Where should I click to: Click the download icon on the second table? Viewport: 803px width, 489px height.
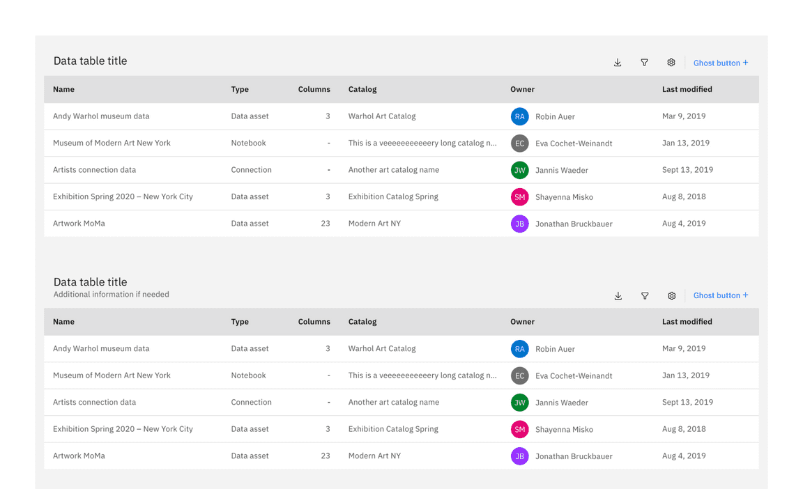tap(618, 295)
